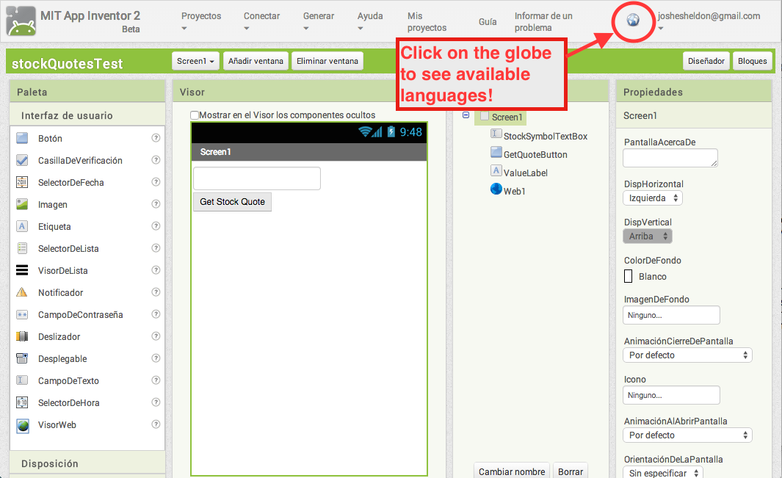Open help for Deslizador component

156,336
